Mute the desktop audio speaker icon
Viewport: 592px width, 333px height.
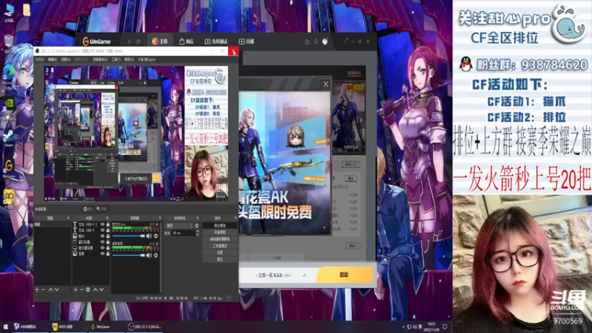[149, 255]
